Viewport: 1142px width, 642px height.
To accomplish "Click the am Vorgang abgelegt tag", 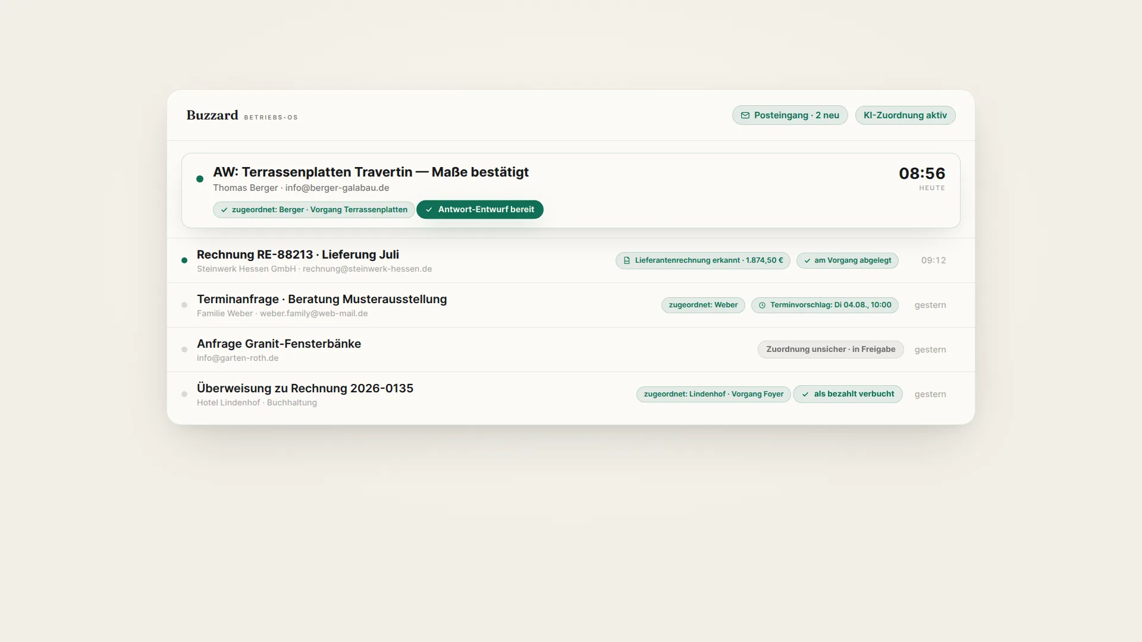I will 848,260.
